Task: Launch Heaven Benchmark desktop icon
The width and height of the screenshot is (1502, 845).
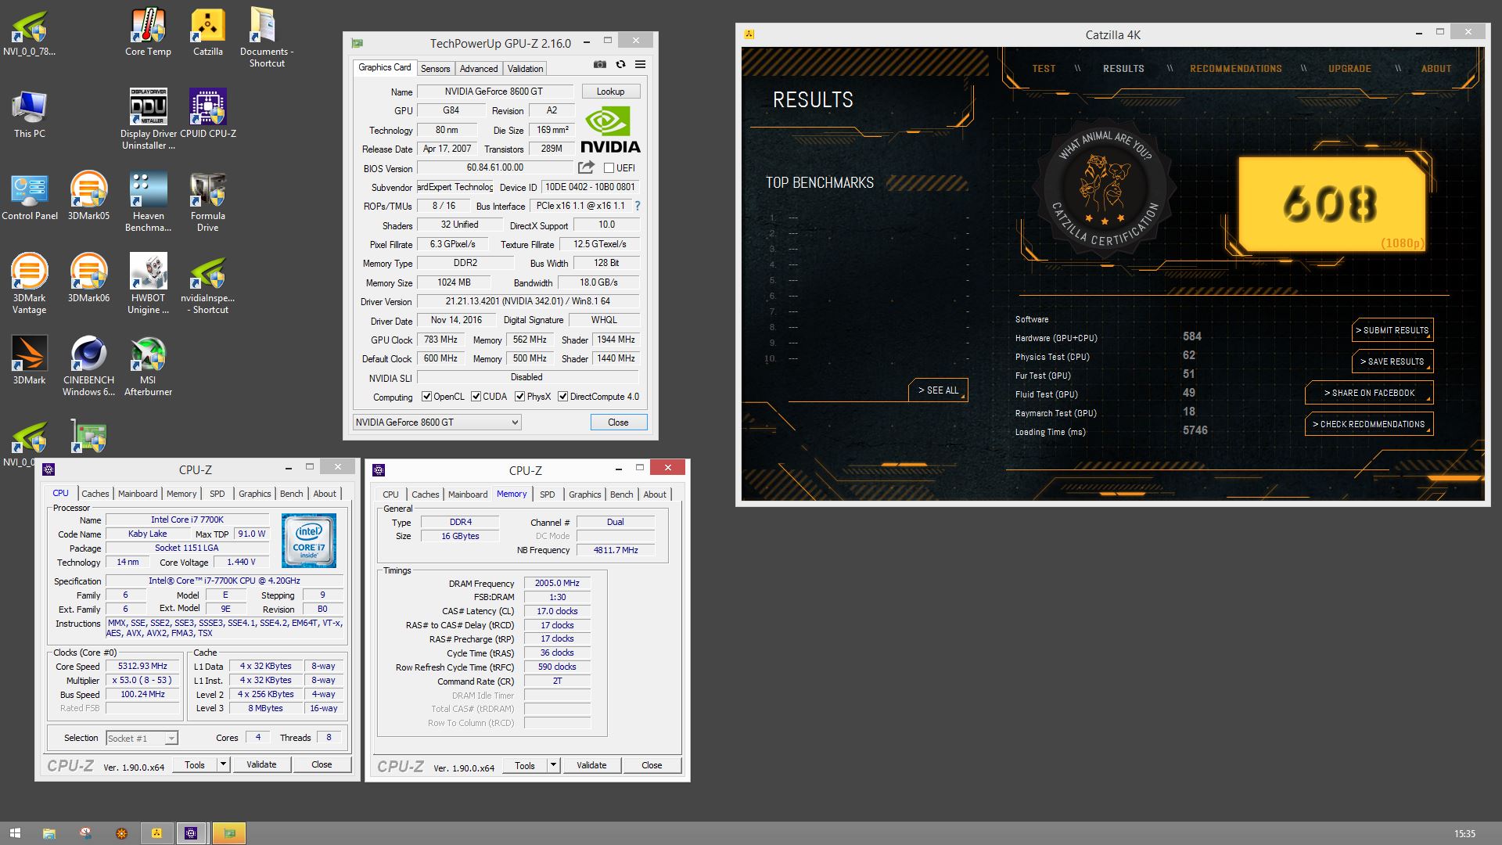Action: (148, 202)
